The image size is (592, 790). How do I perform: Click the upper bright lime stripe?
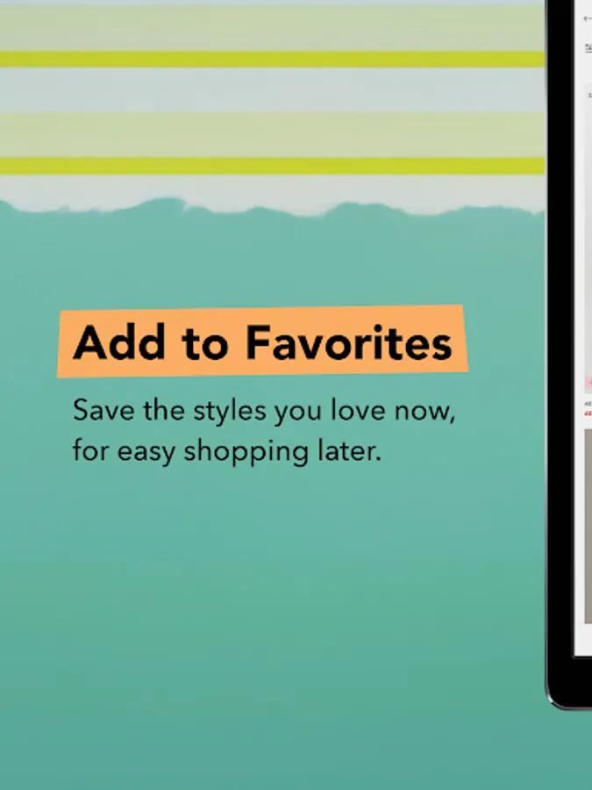[x=272, y=59]
